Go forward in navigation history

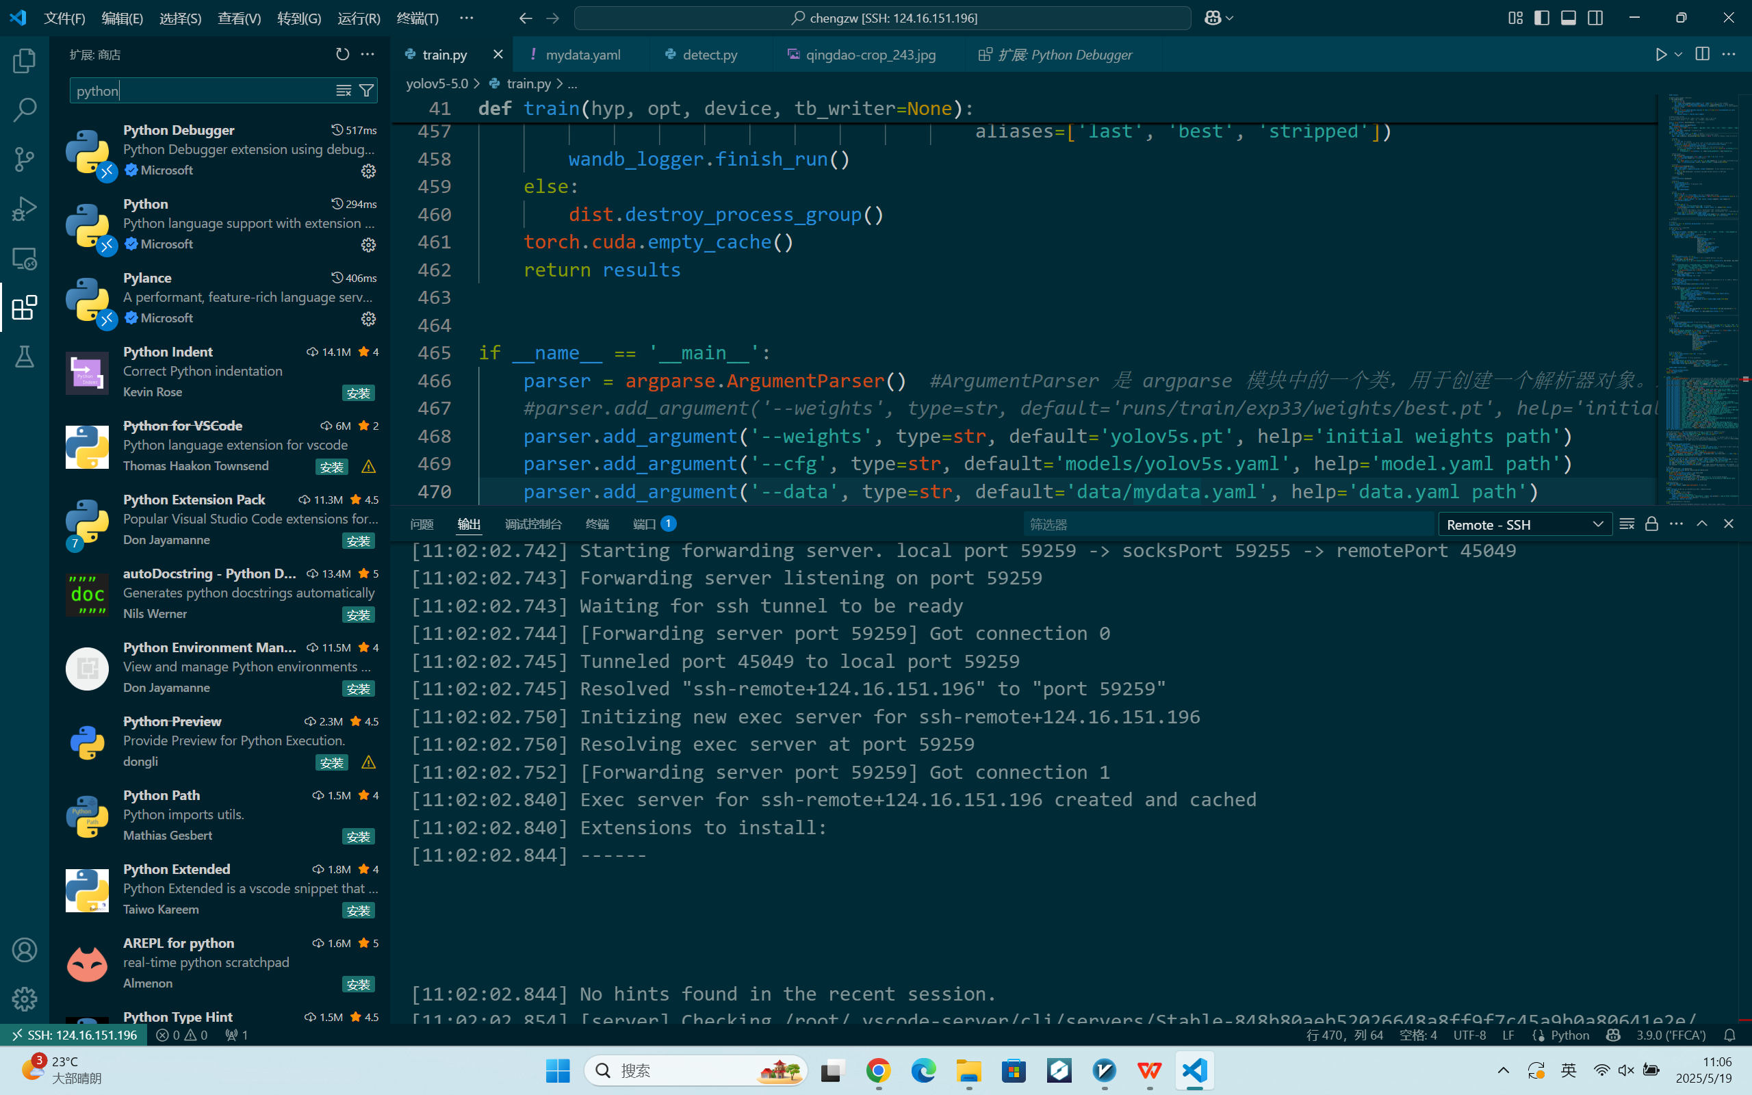pyautogui.click(x=552, y=18)
